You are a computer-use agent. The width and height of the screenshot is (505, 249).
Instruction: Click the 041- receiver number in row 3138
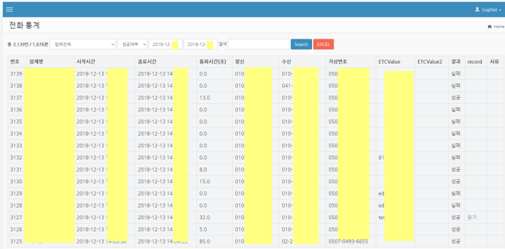pyautogui.click(x=288, y=85)
